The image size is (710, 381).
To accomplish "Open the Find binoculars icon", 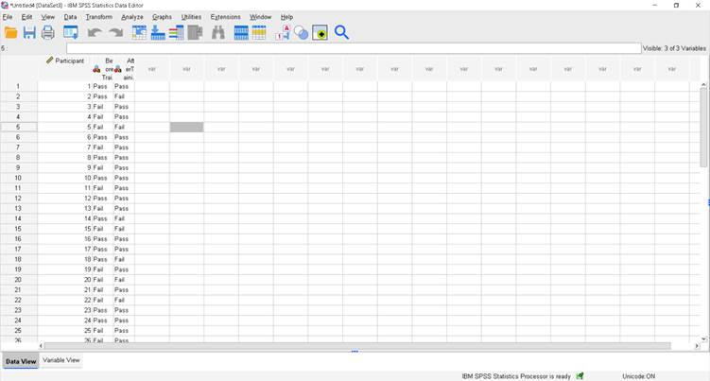I will tap(218, 33).
